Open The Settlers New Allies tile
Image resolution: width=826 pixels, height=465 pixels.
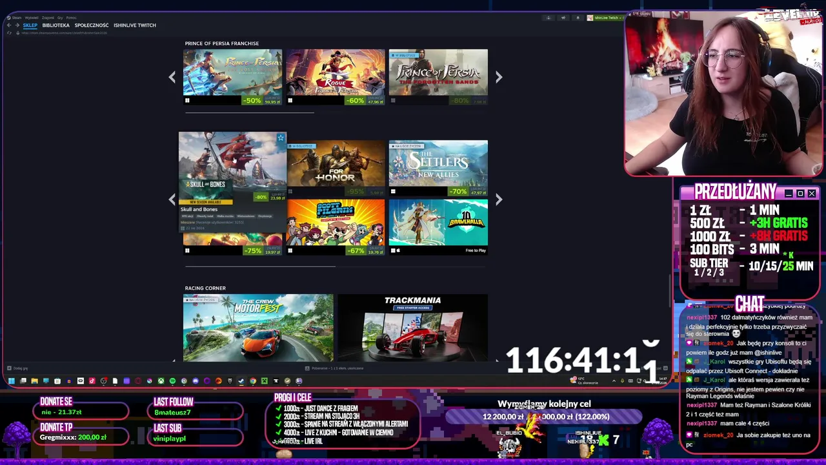pos(438,167)
